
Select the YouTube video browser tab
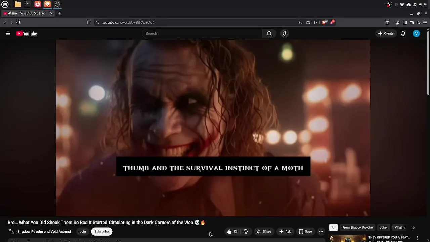click(28, 13)
